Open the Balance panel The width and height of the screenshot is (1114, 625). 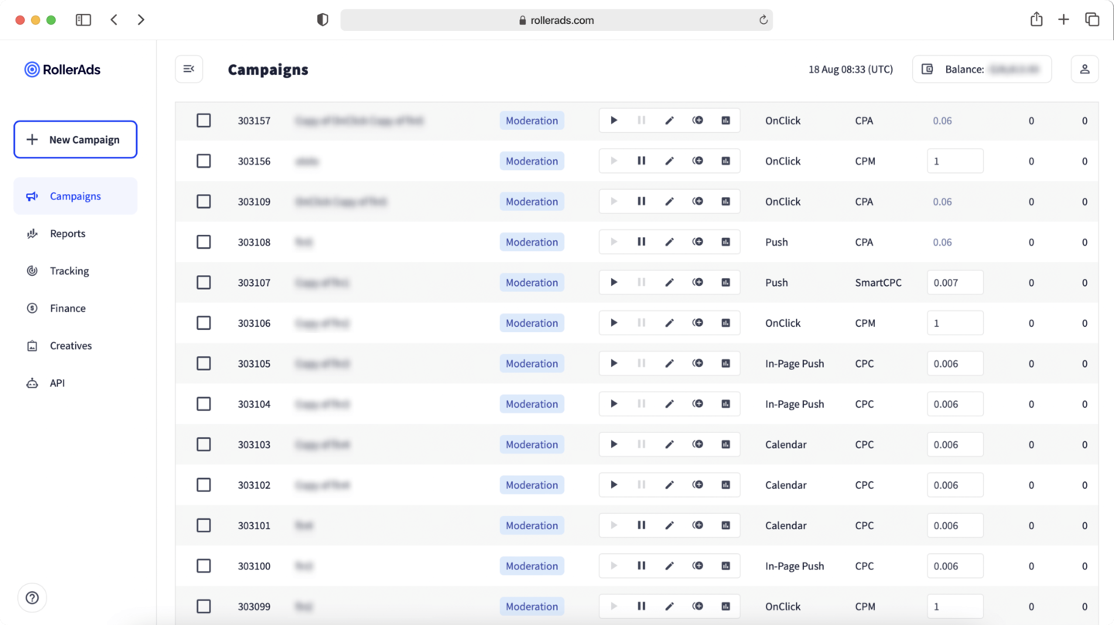click(981, 69)
